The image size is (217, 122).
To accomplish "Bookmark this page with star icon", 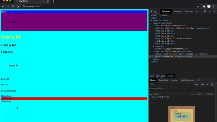I will coord(198,6).
